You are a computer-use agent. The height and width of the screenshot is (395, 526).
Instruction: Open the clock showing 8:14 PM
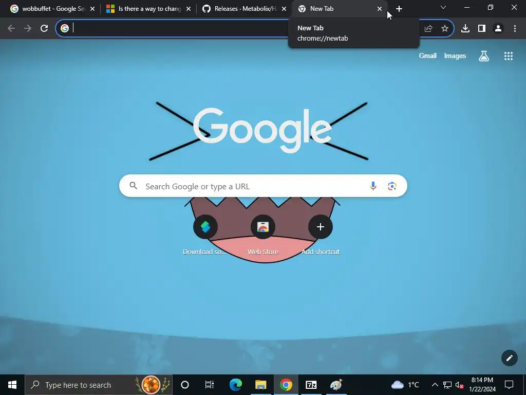482,385
